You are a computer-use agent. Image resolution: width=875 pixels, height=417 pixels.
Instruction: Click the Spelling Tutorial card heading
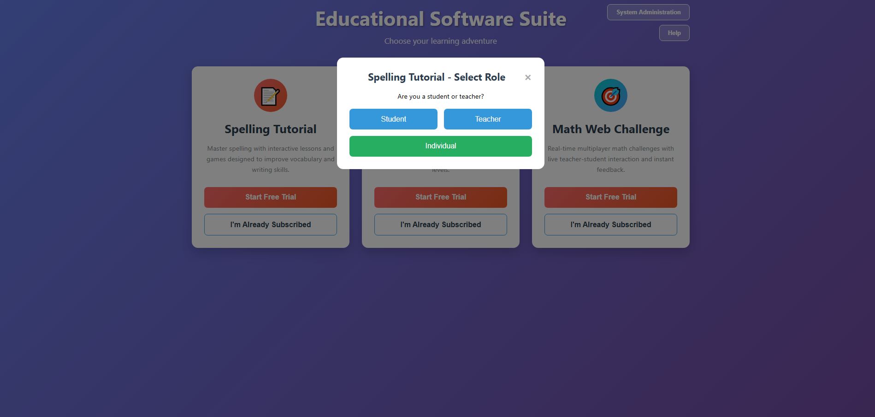pos(271,129)
